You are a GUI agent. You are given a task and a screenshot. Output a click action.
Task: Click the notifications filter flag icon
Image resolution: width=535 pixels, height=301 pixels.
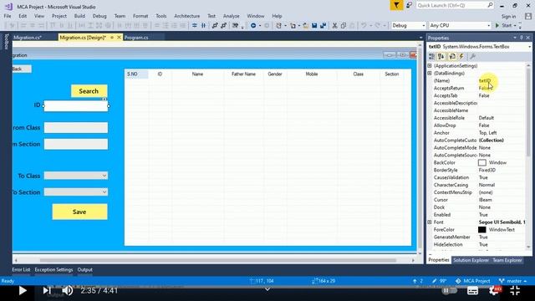pyautogui.click(x=396, y=5)
